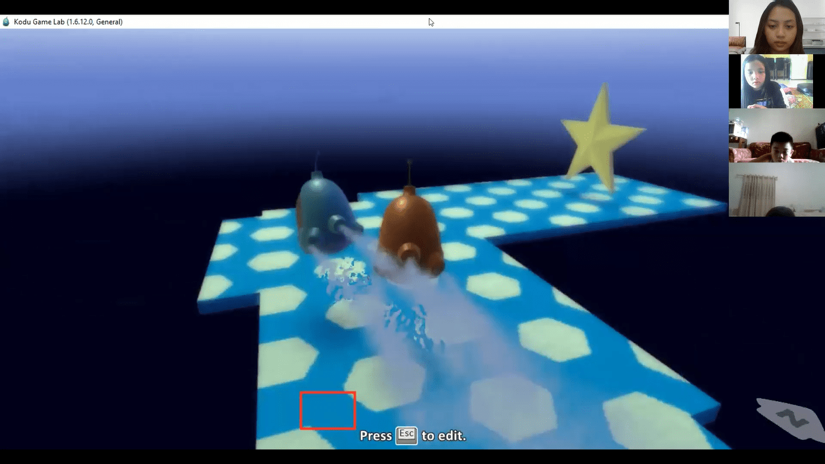Select the boy on red sofa video
The height and width of the screenshot is (464, 825).
[777, 135]
